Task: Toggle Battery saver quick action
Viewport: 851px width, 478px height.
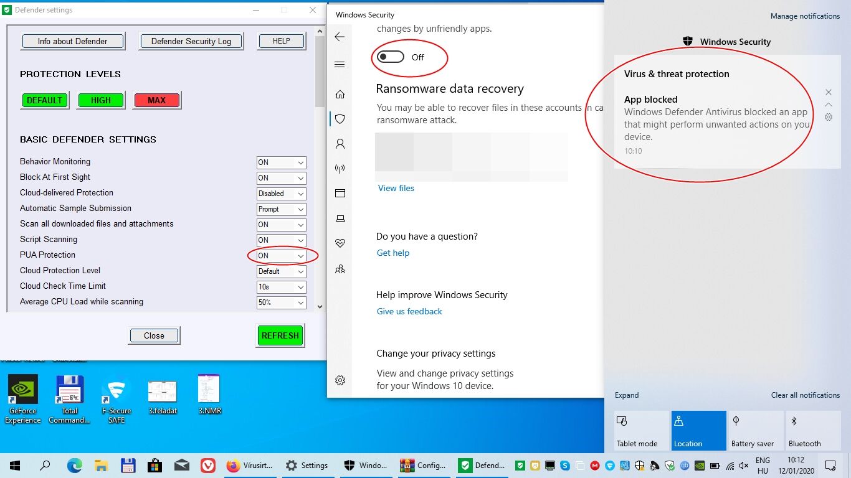Action: click(x=756, y=430)
